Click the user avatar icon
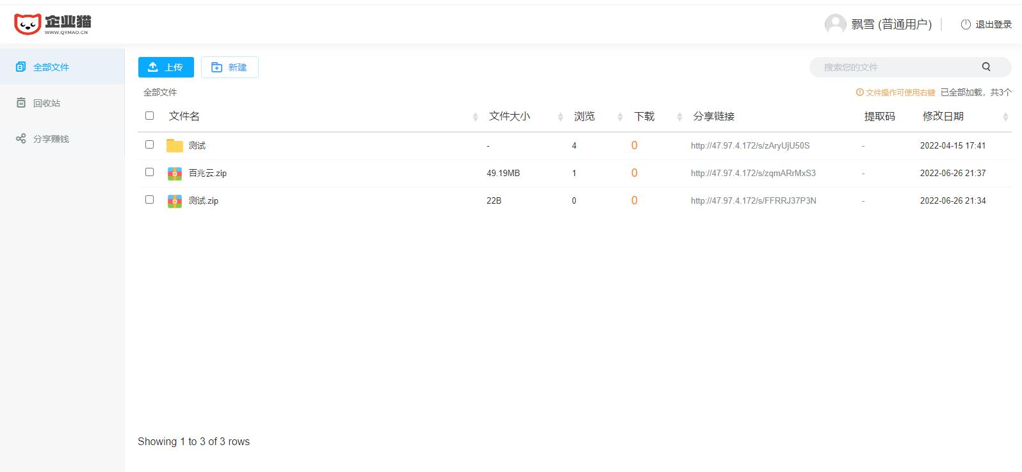This screenshot has height=472, width=1022. click(835, 24)
